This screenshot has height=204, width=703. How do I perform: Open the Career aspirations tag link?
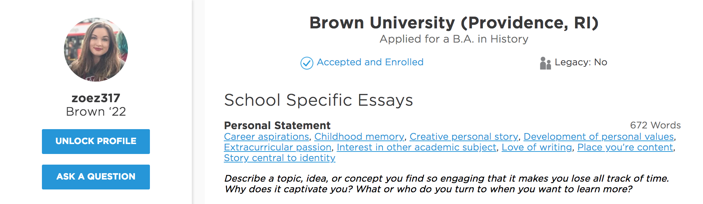click(x=266, y=137)
